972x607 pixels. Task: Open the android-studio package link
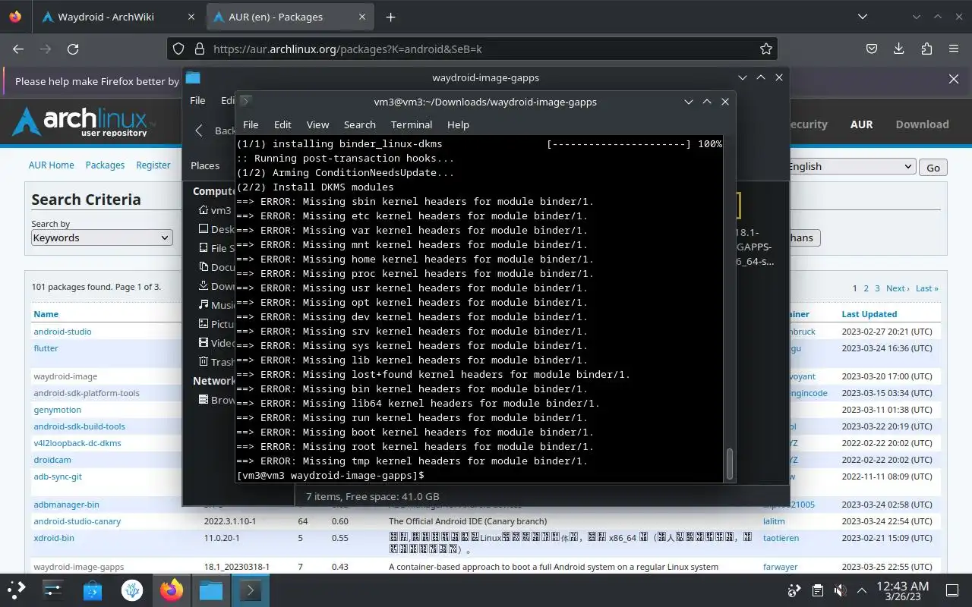(x=62, y=332)
